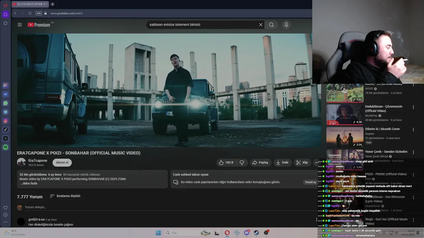Viewport: 424px width, 238px height.
Task: Open the Opera menu logo
Action: [5, 5]
